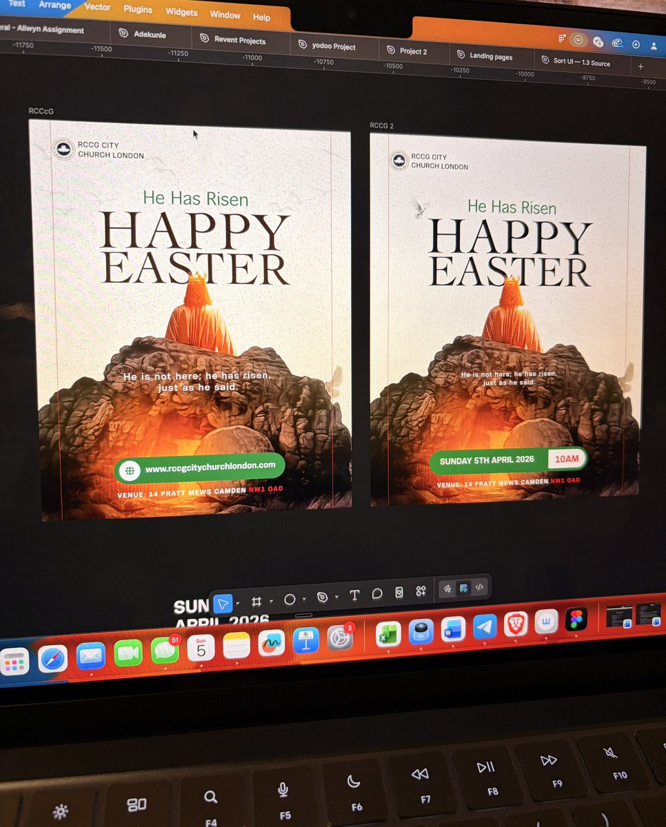Open Notes from the Dock
Image resolution: width=666 pixels, height=827 pixels.
click(x=236, y=645)
